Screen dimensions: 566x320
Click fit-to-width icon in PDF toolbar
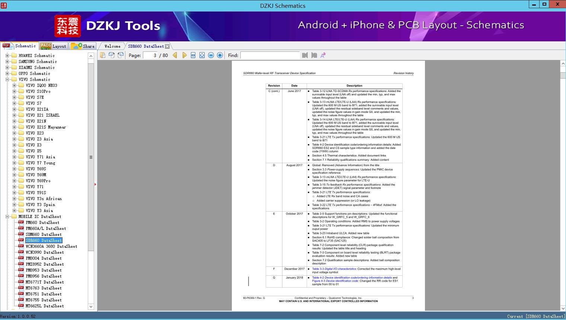point(193,56)
